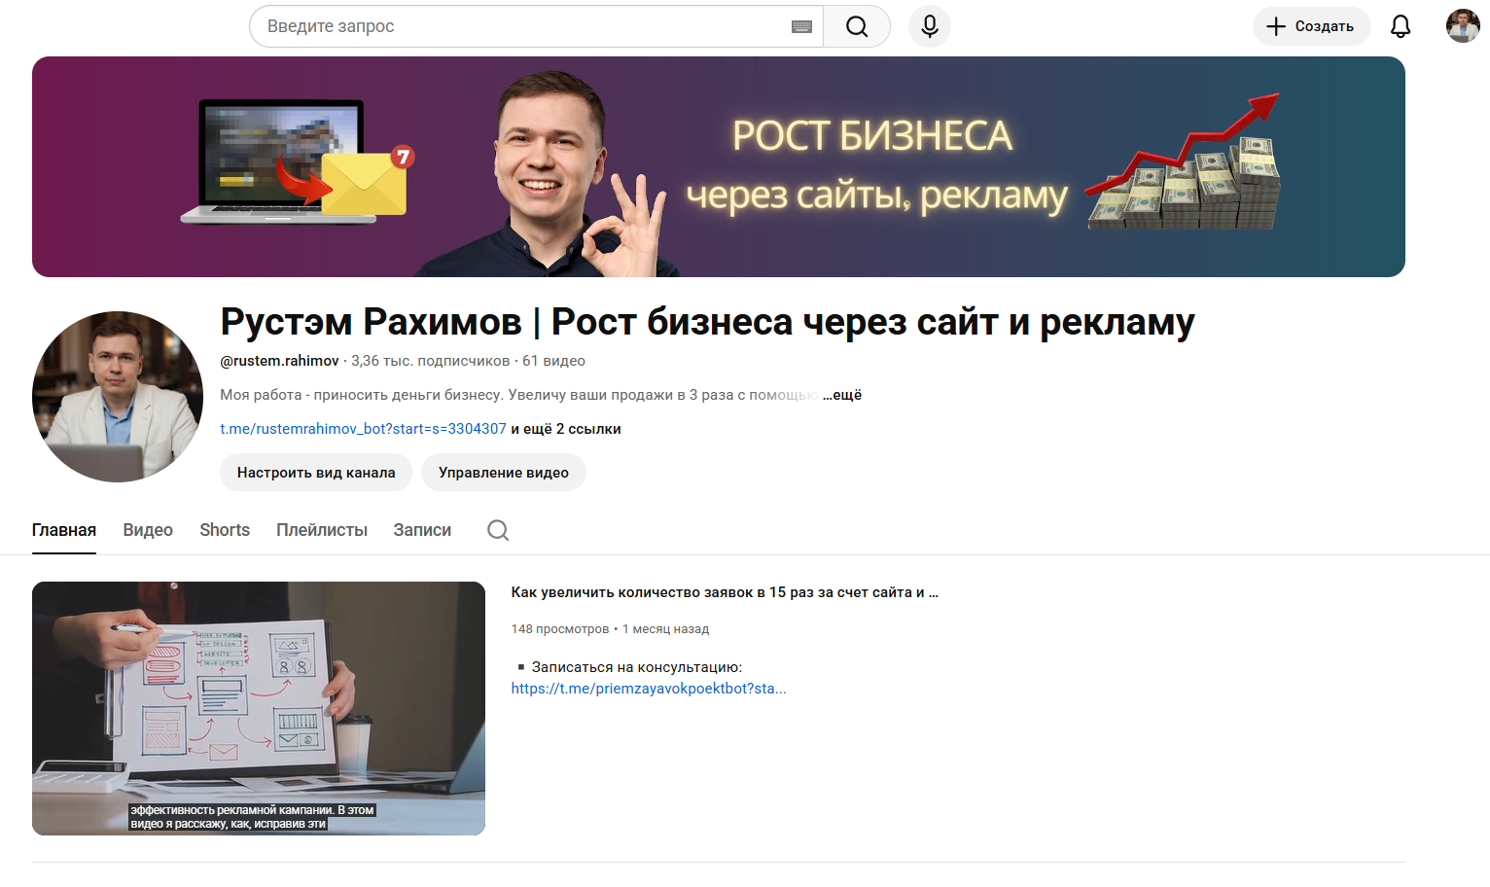Viewport: 1490px width, 887px height.
Task: Click the Настроить вид канала button
Action: [x=316, y=473]
